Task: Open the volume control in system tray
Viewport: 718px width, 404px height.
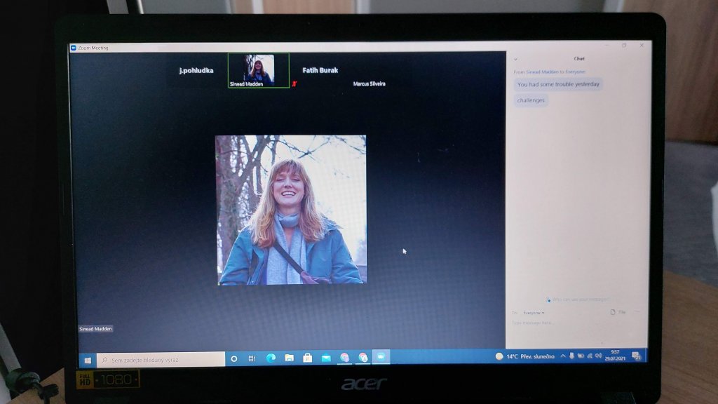Action: [599, 356]
